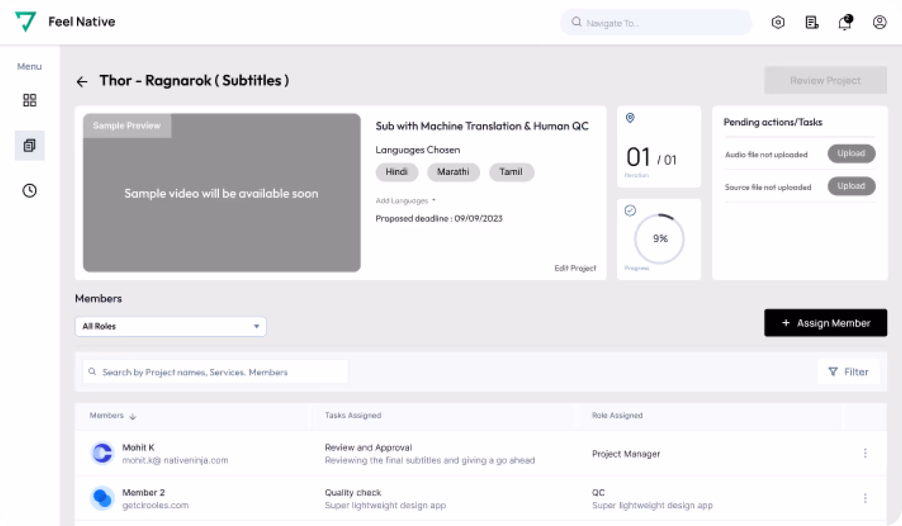
Task: Click the dashboard grid icon in sidebar
Action: [x=30, y=100]
